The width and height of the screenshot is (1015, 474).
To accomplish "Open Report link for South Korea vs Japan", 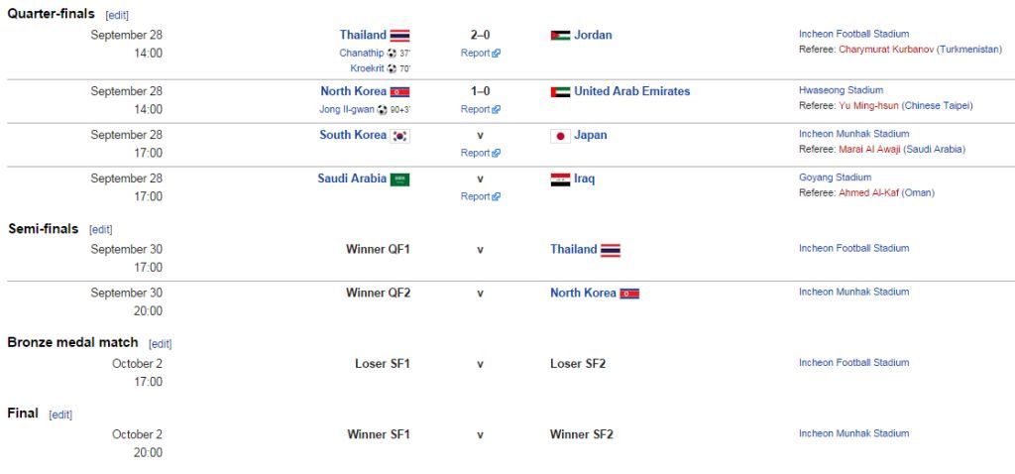I will (x=480, y=153).
